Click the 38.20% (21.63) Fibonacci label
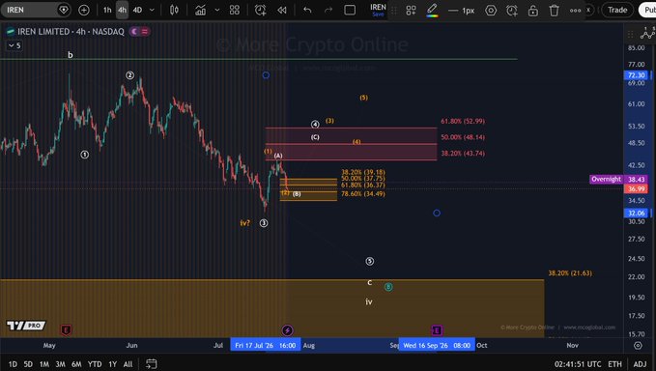This screenshot has height=371, width=656. (x=570, y=273)
